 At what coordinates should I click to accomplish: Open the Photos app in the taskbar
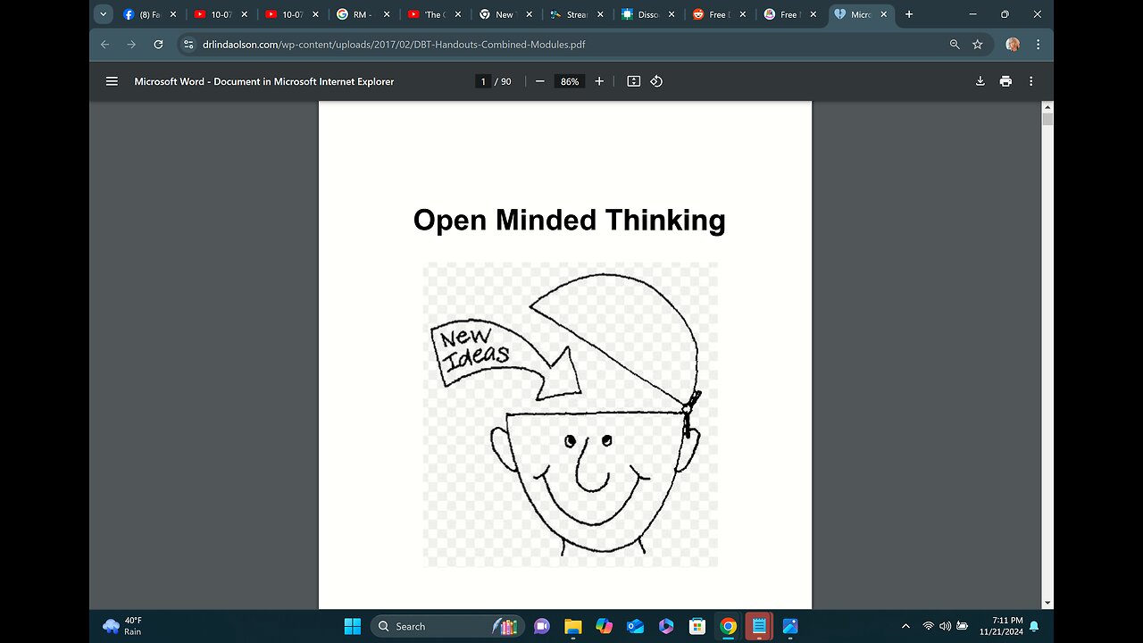click(x=789, y=626)
